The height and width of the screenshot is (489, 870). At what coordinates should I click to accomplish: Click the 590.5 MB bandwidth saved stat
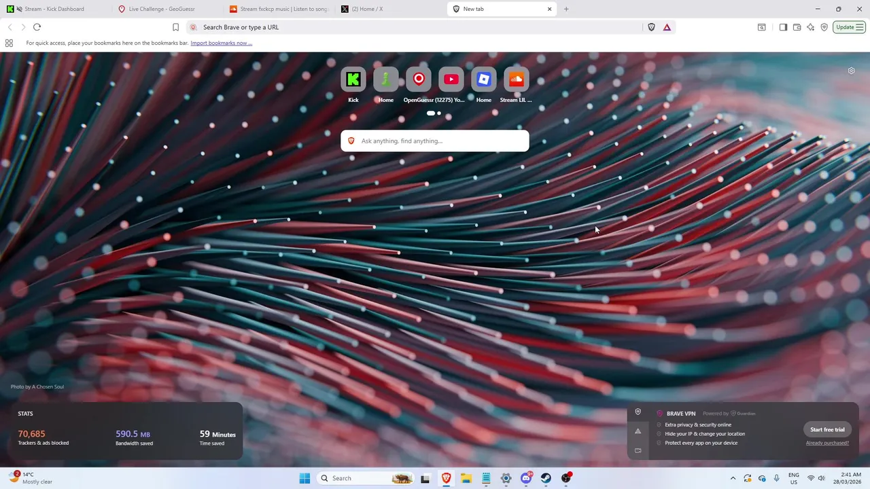click(134, 437)
